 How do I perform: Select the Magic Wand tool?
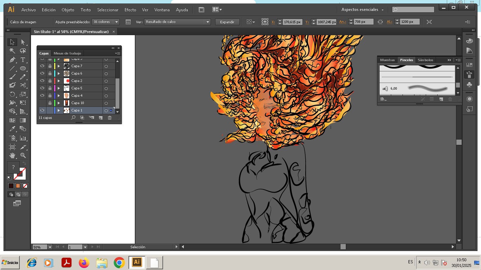point(12,51)
